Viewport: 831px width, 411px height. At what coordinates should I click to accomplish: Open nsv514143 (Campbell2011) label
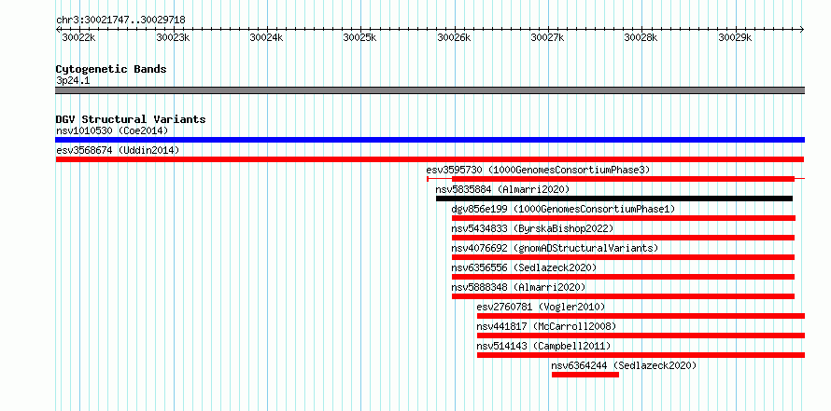[x=543, y=346]
